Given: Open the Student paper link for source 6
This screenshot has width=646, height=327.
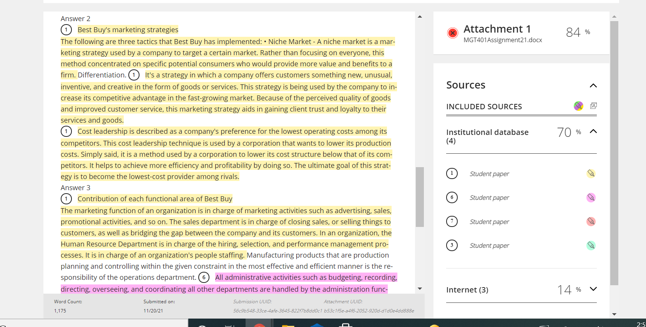Looking at the screenshot, I should (x=489, y=198).
